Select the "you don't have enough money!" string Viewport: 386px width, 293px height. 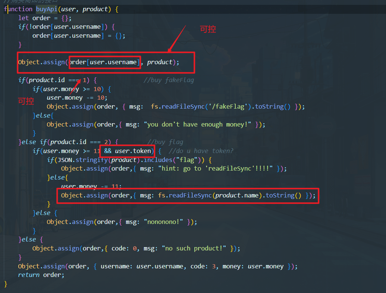pos(197,124)
